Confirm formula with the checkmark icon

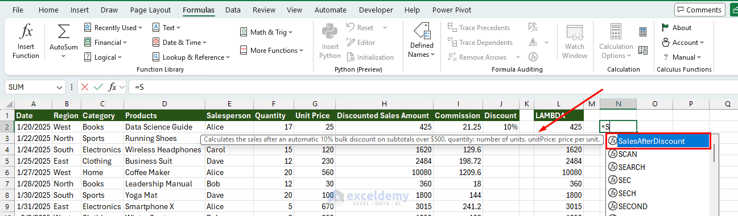pos(98,87)
